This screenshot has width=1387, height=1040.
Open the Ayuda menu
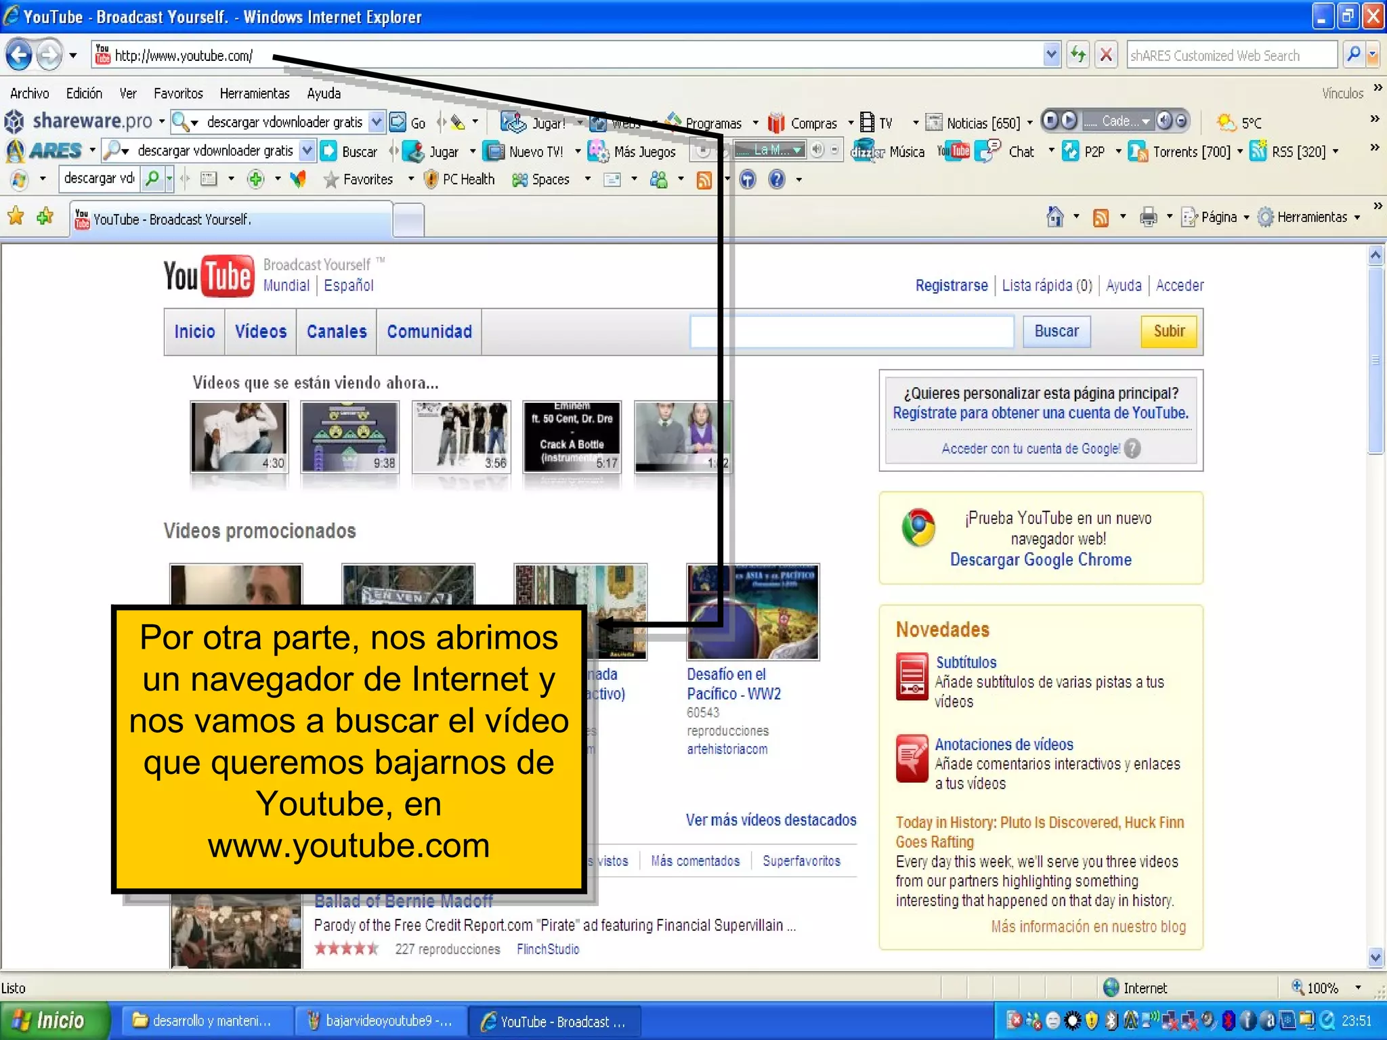[x=324, y=93]
